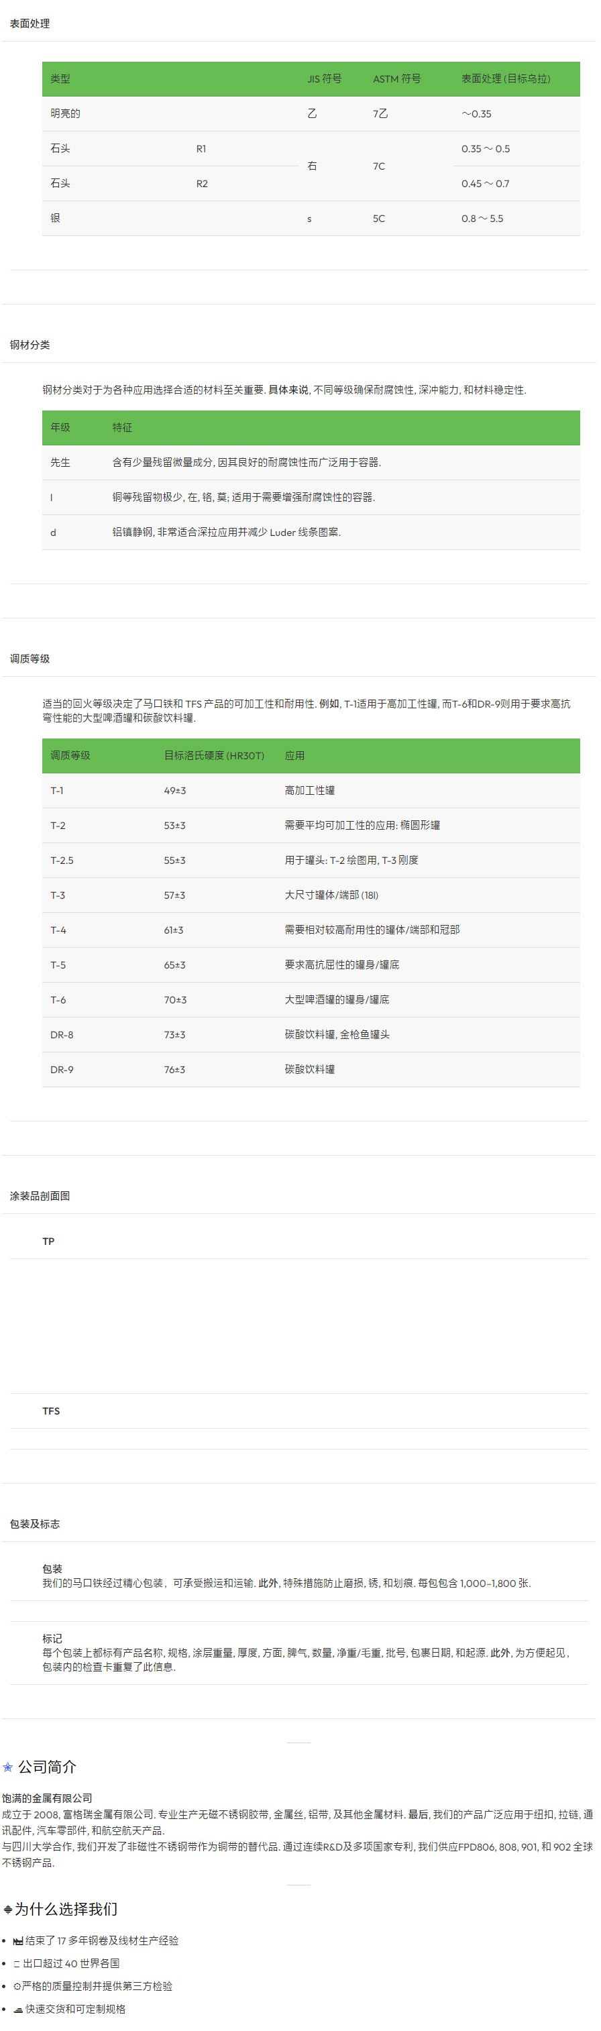Viewport: 601px width, 2031px height.
Task: Click the ASTM 符号 column header
Action: 396,79
